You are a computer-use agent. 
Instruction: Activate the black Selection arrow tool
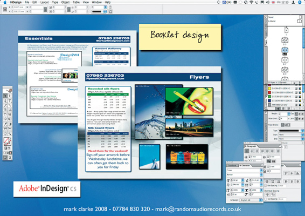pyautogui.click(x=5, y=96)
